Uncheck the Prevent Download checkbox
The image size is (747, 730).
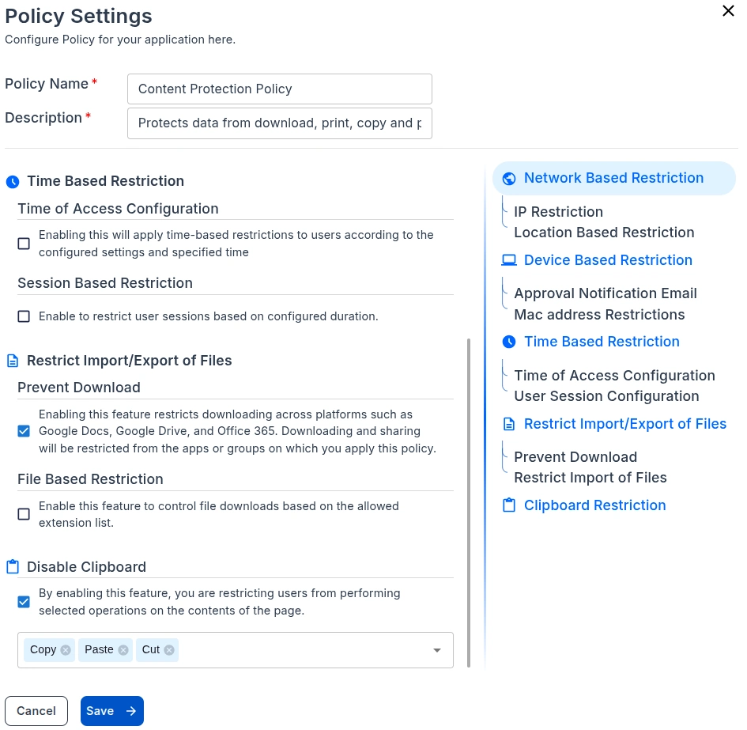click(x=24, y=432)
